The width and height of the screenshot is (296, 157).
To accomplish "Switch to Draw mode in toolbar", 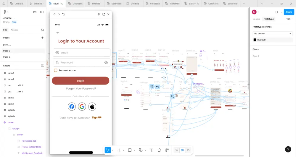I will point(176,150).
